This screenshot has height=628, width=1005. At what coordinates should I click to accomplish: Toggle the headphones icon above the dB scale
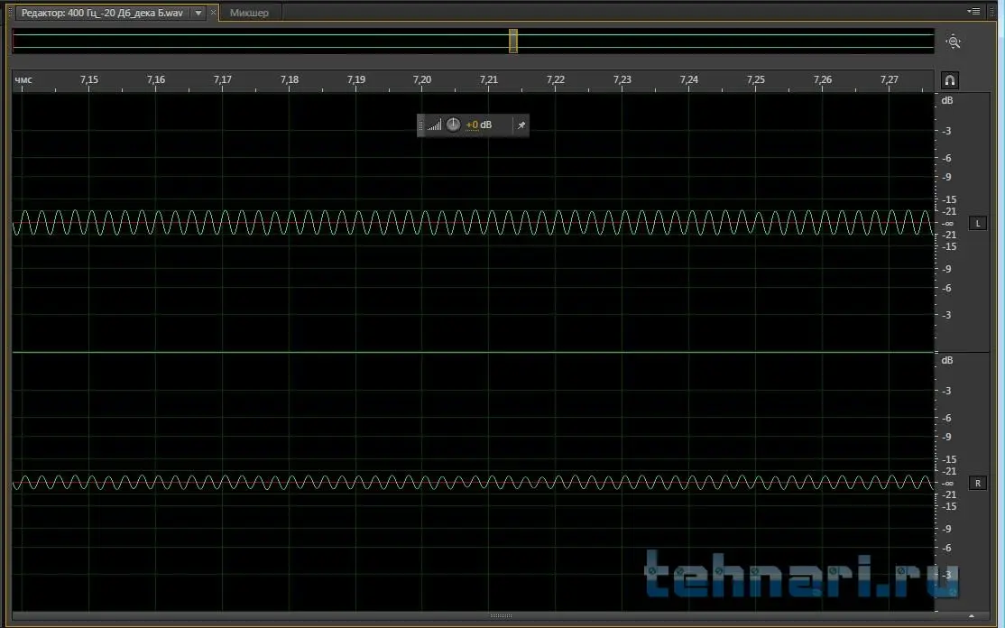pyautogui.click(x=949, y=80)
